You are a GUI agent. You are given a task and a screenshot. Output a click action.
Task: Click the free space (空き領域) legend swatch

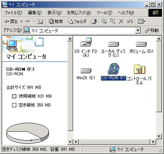tap(14, 105)
